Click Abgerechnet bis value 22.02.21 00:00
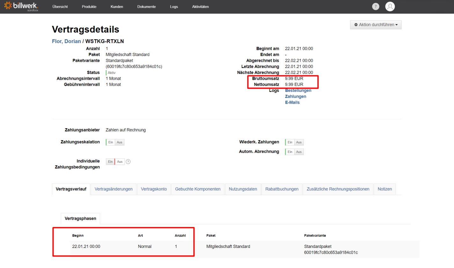 click(299, 61)
